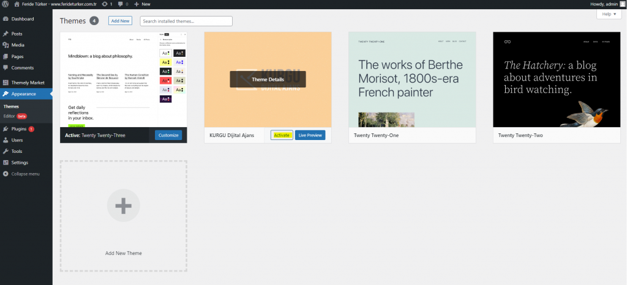Click the Collapse menu arrow icon
The image size is (627, 285).
click(x=6, y=174)
